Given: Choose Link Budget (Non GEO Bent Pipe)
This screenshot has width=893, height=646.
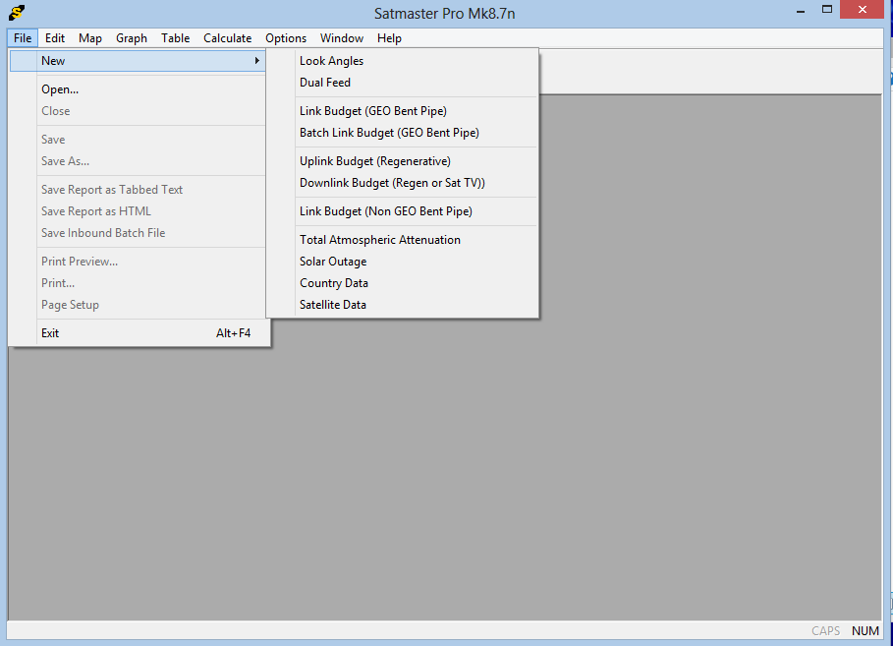Looking at the screenshot, I should (x=402, y=211).
